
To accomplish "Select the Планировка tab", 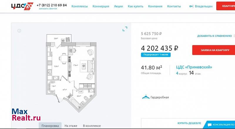I will [x=50, y=126].
